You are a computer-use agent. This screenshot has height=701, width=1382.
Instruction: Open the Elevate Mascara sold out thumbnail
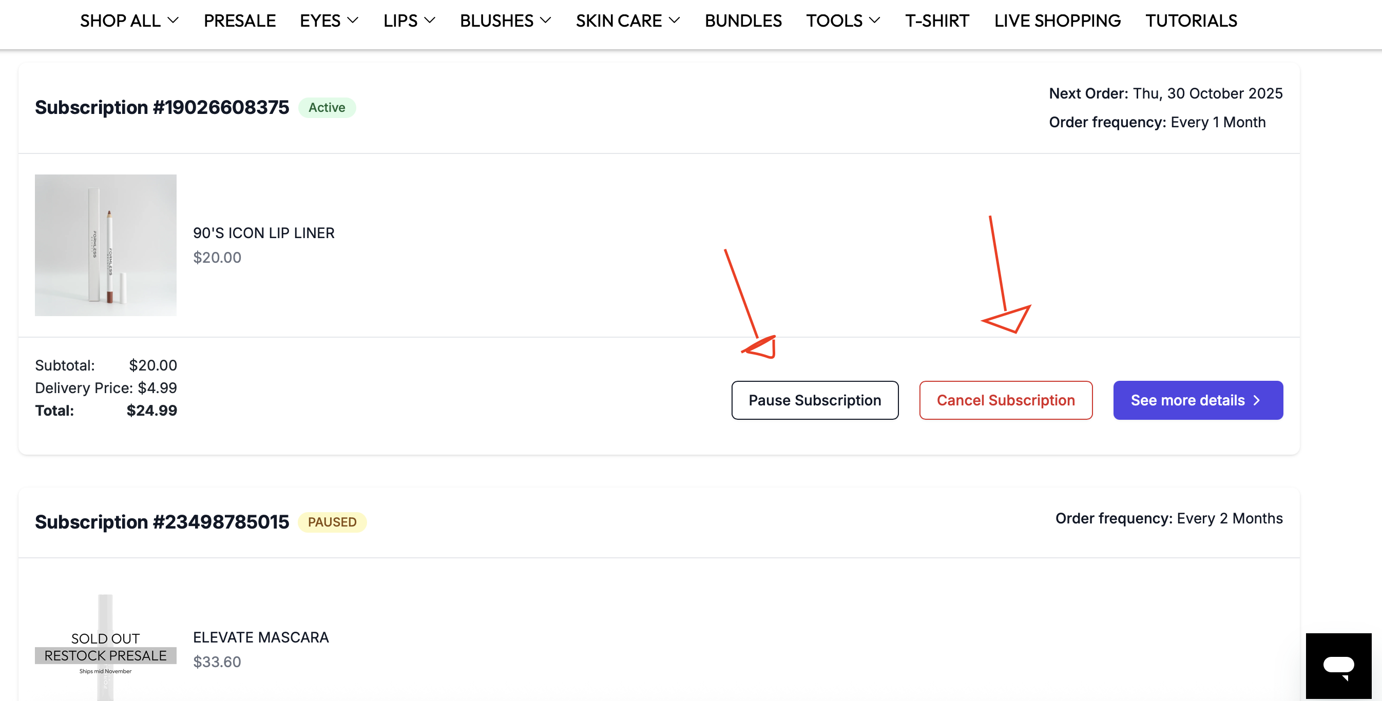106,647
